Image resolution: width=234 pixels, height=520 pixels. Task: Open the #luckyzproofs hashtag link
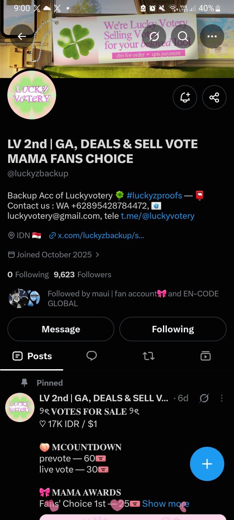(x=154, y=195)
